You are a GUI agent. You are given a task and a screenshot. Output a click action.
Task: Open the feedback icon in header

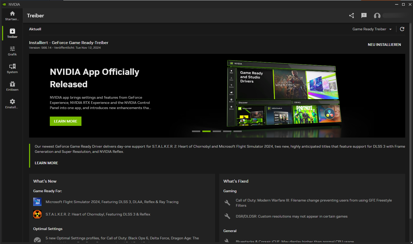(x=364, y=16)
